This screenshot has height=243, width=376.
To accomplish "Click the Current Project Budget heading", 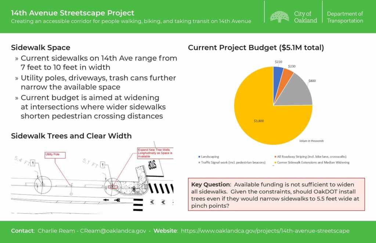I will [256, 48].
